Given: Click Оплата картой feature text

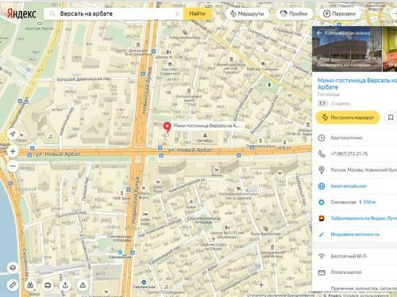Looking at the screenshot, I should (x=346, y=272).
